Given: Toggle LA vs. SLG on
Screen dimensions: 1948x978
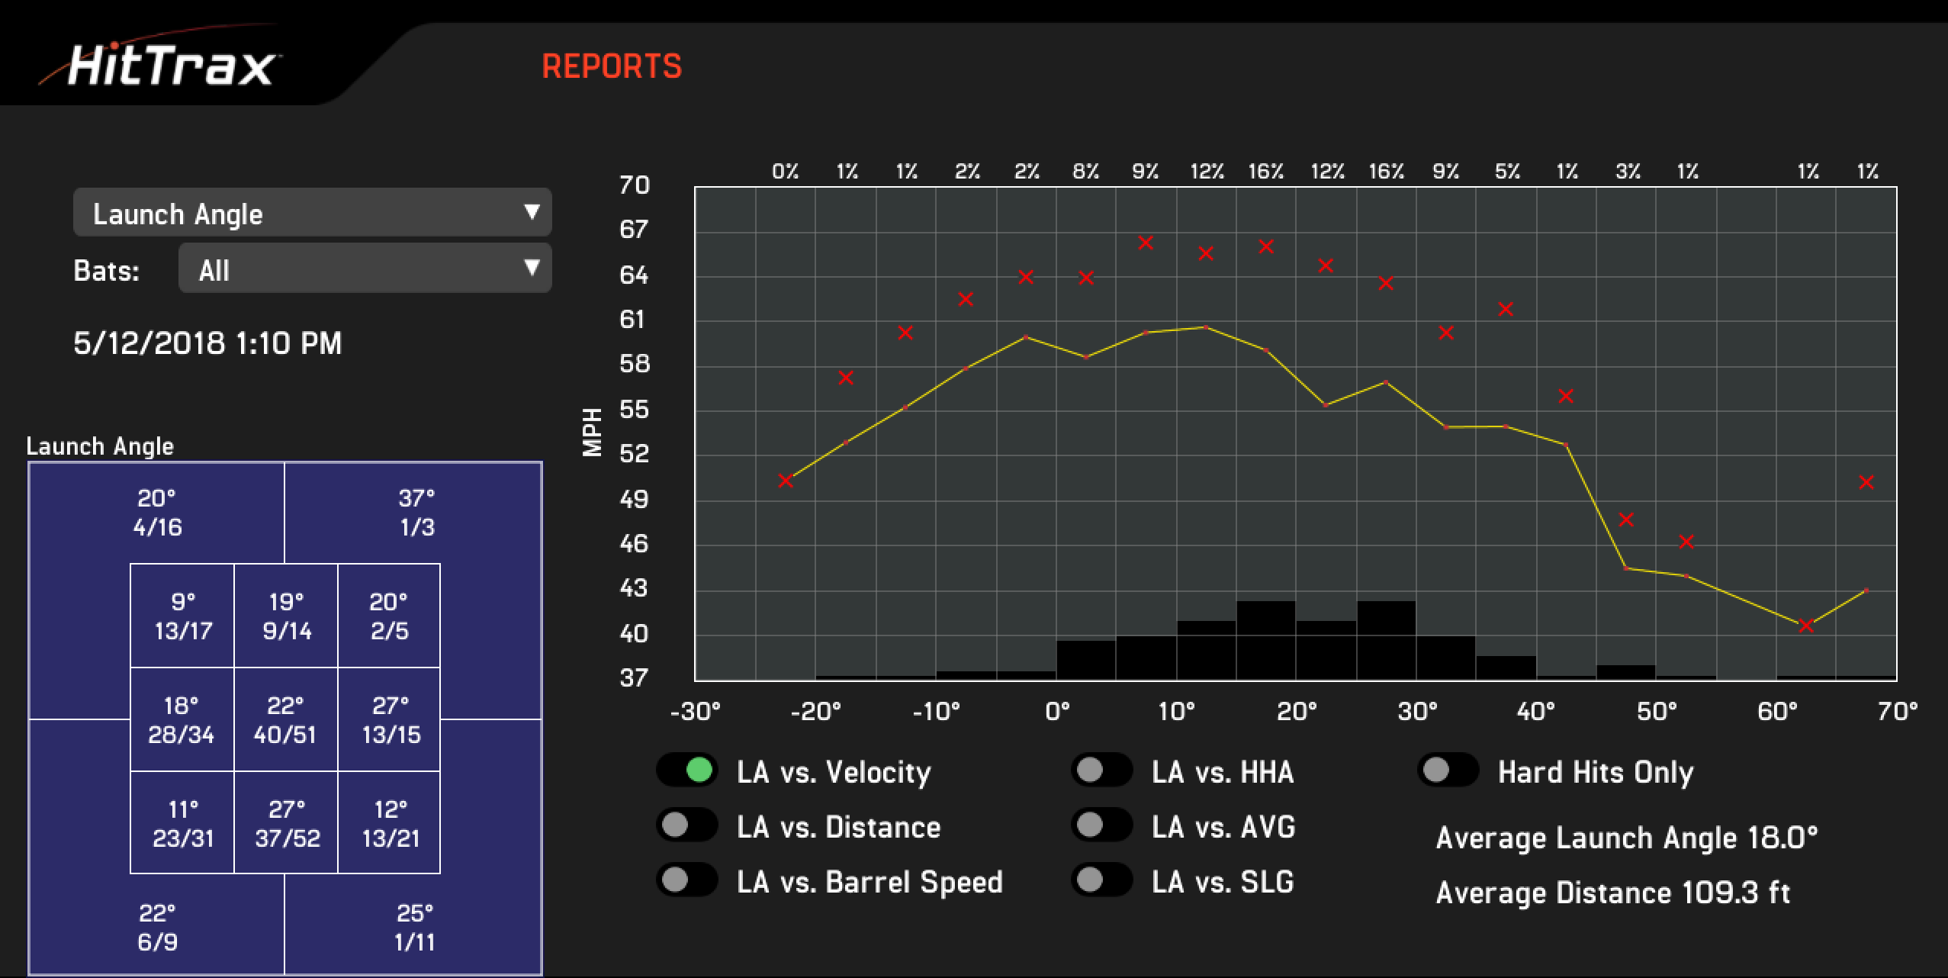Looking at the screenshot, I should [1102, 880].
